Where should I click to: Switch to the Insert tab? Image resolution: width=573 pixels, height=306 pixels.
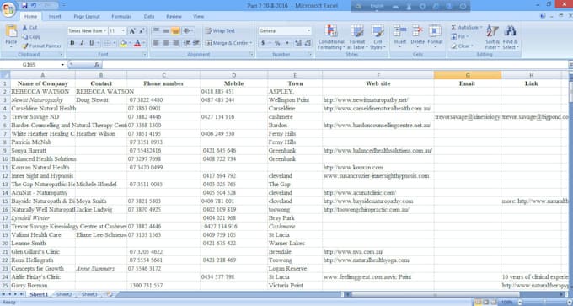click(x=55, y=17)
